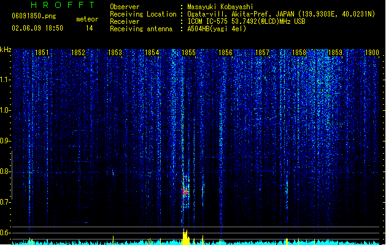The height and width of the screenshot is (245, 386).
Task: Click the Receiving Location label
Action: [x=143, y=14]
